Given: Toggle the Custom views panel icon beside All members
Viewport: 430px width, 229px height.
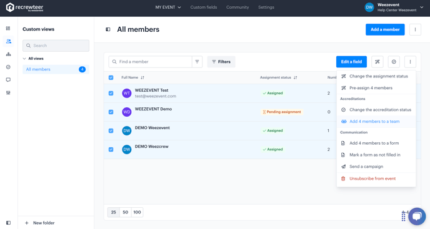Looking at the screenshot, I should coord(108,29).
